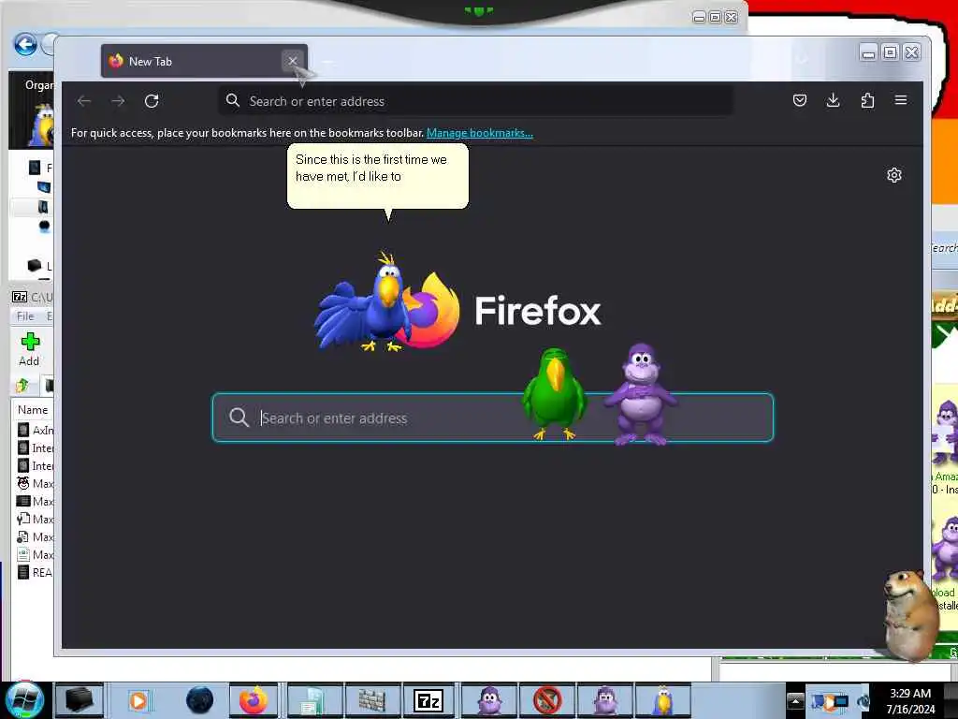This screenshot has height=719, width=958.
Task: Open the File menu in 7-Zip
Action: coord(25,316)
